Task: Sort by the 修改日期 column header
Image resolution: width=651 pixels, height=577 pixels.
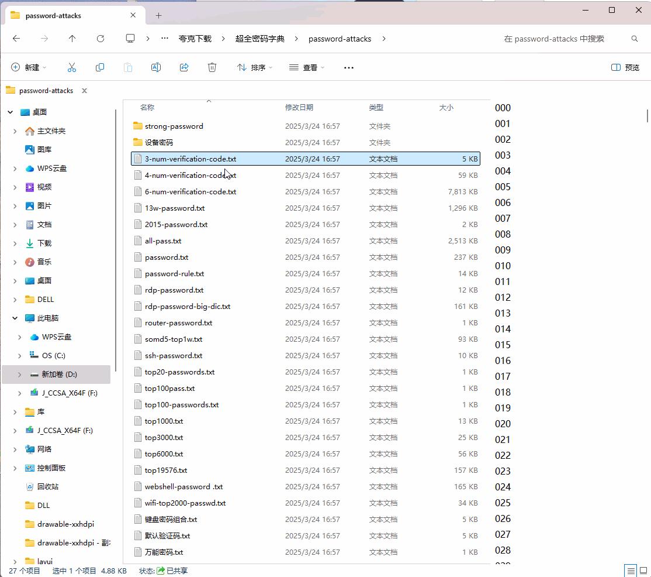Action: pyautogui.click(x=299, y=107)
